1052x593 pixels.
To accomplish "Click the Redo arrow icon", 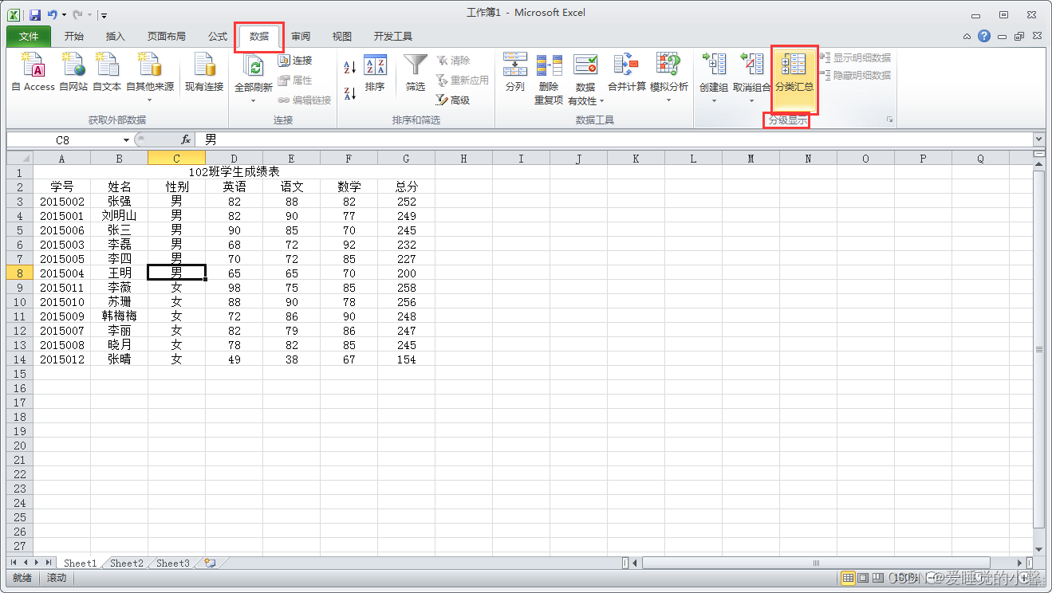I will (x=77, y=14).
